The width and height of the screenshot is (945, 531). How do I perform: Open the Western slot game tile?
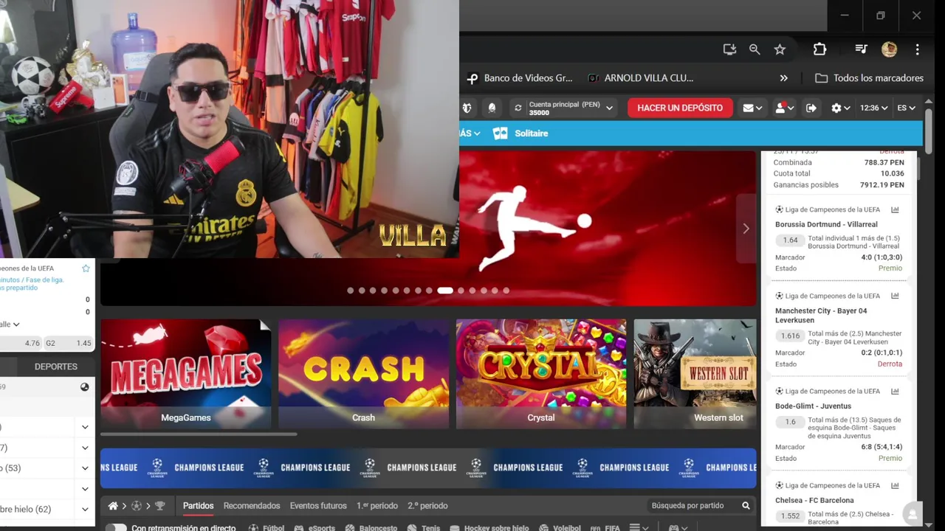point(695,374)
